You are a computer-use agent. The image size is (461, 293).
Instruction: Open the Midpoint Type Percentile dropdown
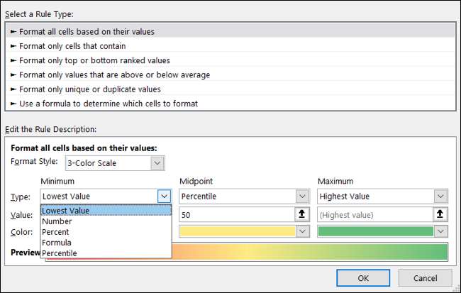[303, 196]
